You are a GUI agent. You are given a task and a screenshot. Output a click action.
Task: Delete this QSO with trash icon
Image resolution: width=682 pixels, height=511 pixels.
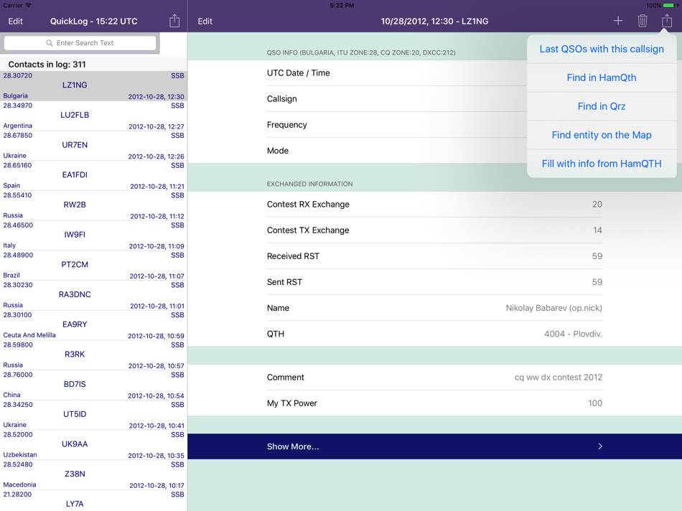click(643, 21)
